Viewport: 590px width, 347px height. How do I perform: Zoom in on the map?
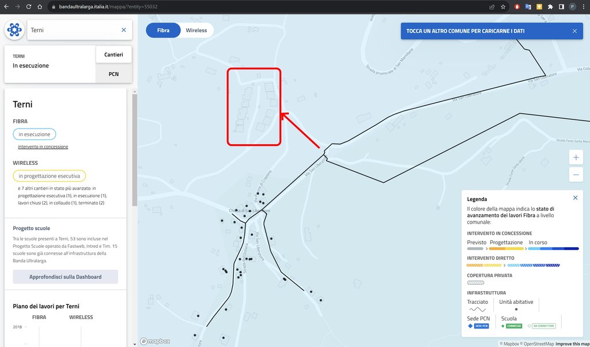pyautogui.click(x=576, y=157)
